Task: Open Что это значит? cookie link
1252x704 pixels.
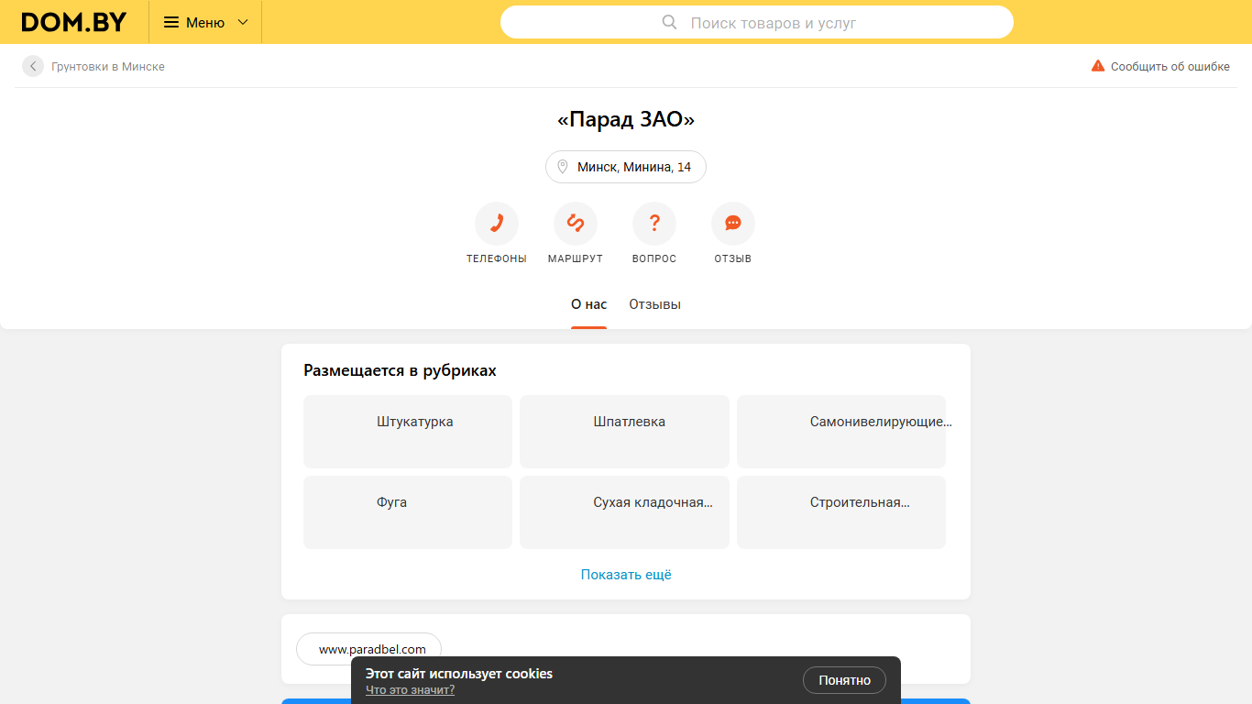Action: coord(410,690)
